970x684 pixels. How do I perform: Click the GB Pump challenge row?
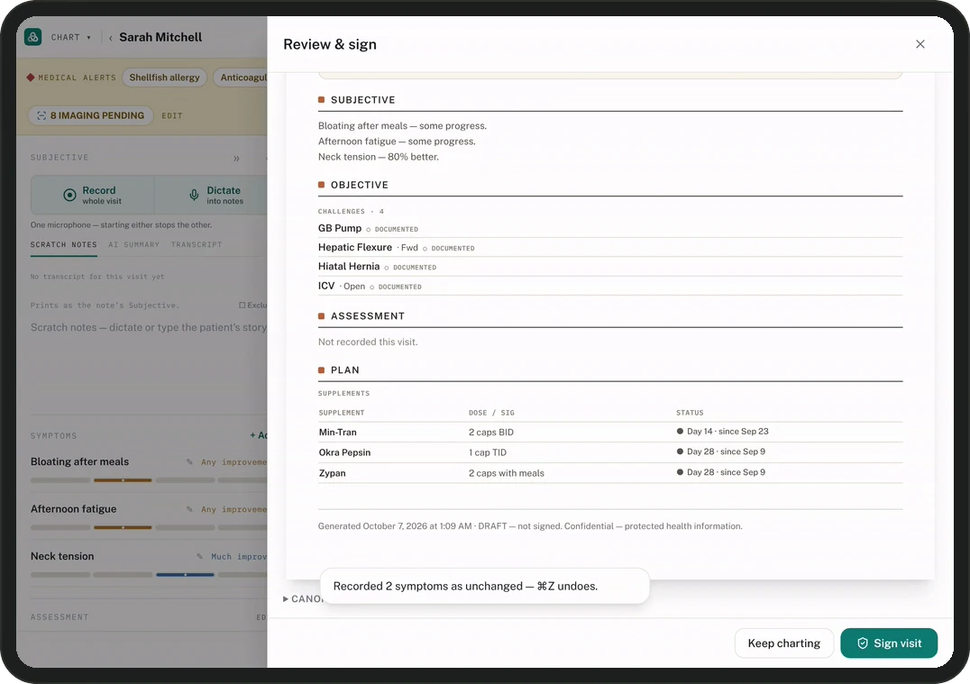tap(610, 228)
